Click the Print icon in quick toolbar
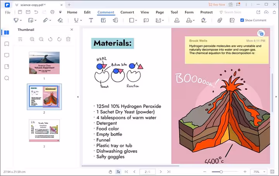 pyautogui.click(x=52, y=12)
